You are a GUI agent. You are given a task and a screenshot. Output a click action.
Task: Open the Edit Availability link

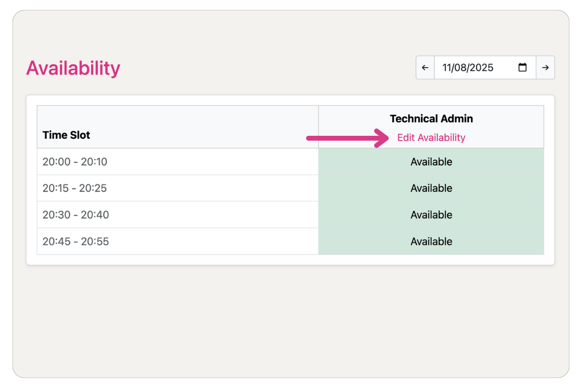pyautogui.click(x=431, y=138)
